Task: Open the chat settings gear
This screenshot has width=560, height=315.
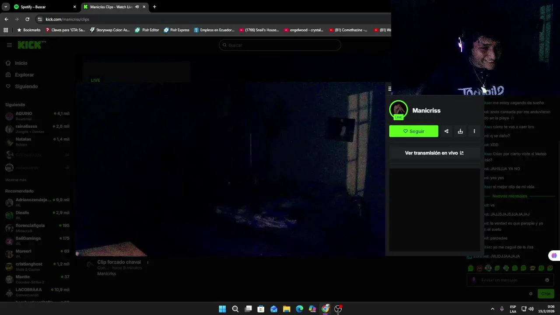Action: pyautogui.click(x=531, y=294)
